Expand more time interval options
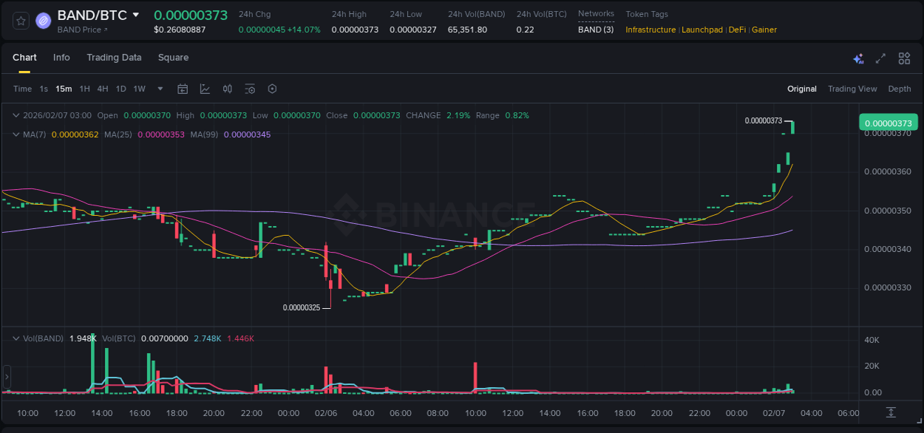This screenshot has height=433, width=924. click(160, 89)
